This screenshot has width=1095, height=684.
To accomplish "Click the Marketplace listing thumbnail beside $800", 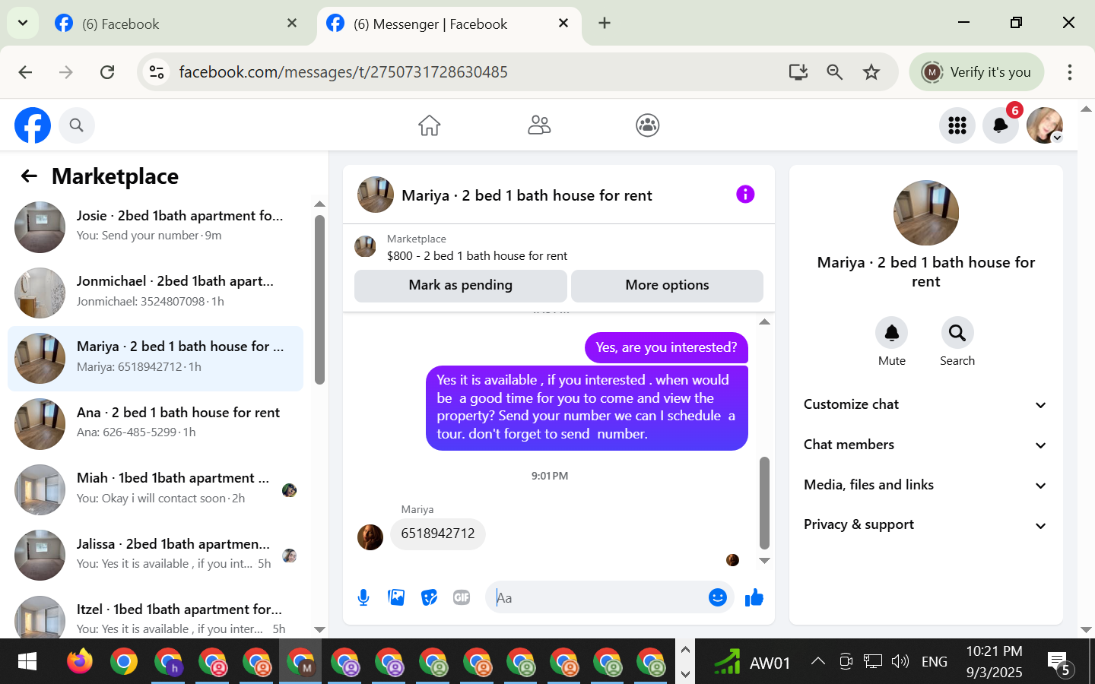I will [366, 247].
